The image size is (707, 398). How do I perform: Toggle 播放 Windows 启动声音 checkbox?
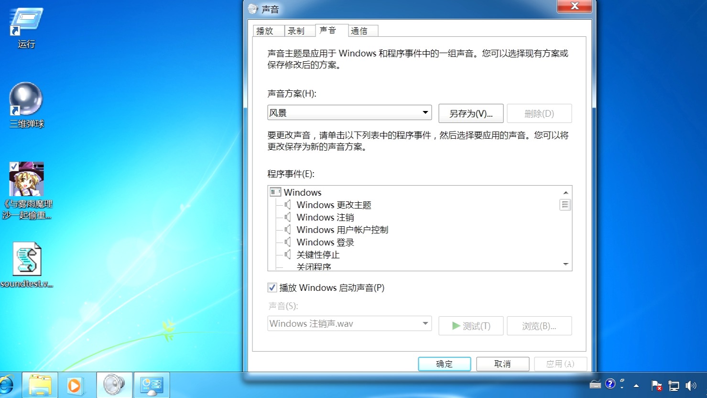(x=272, y=287)
